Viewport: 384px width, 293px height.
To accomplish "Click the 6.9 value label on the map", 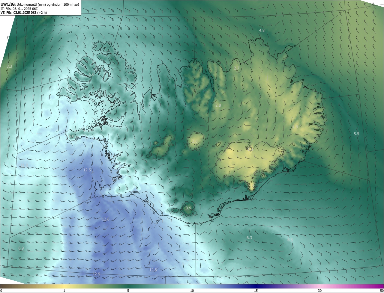I will point(21,248).
